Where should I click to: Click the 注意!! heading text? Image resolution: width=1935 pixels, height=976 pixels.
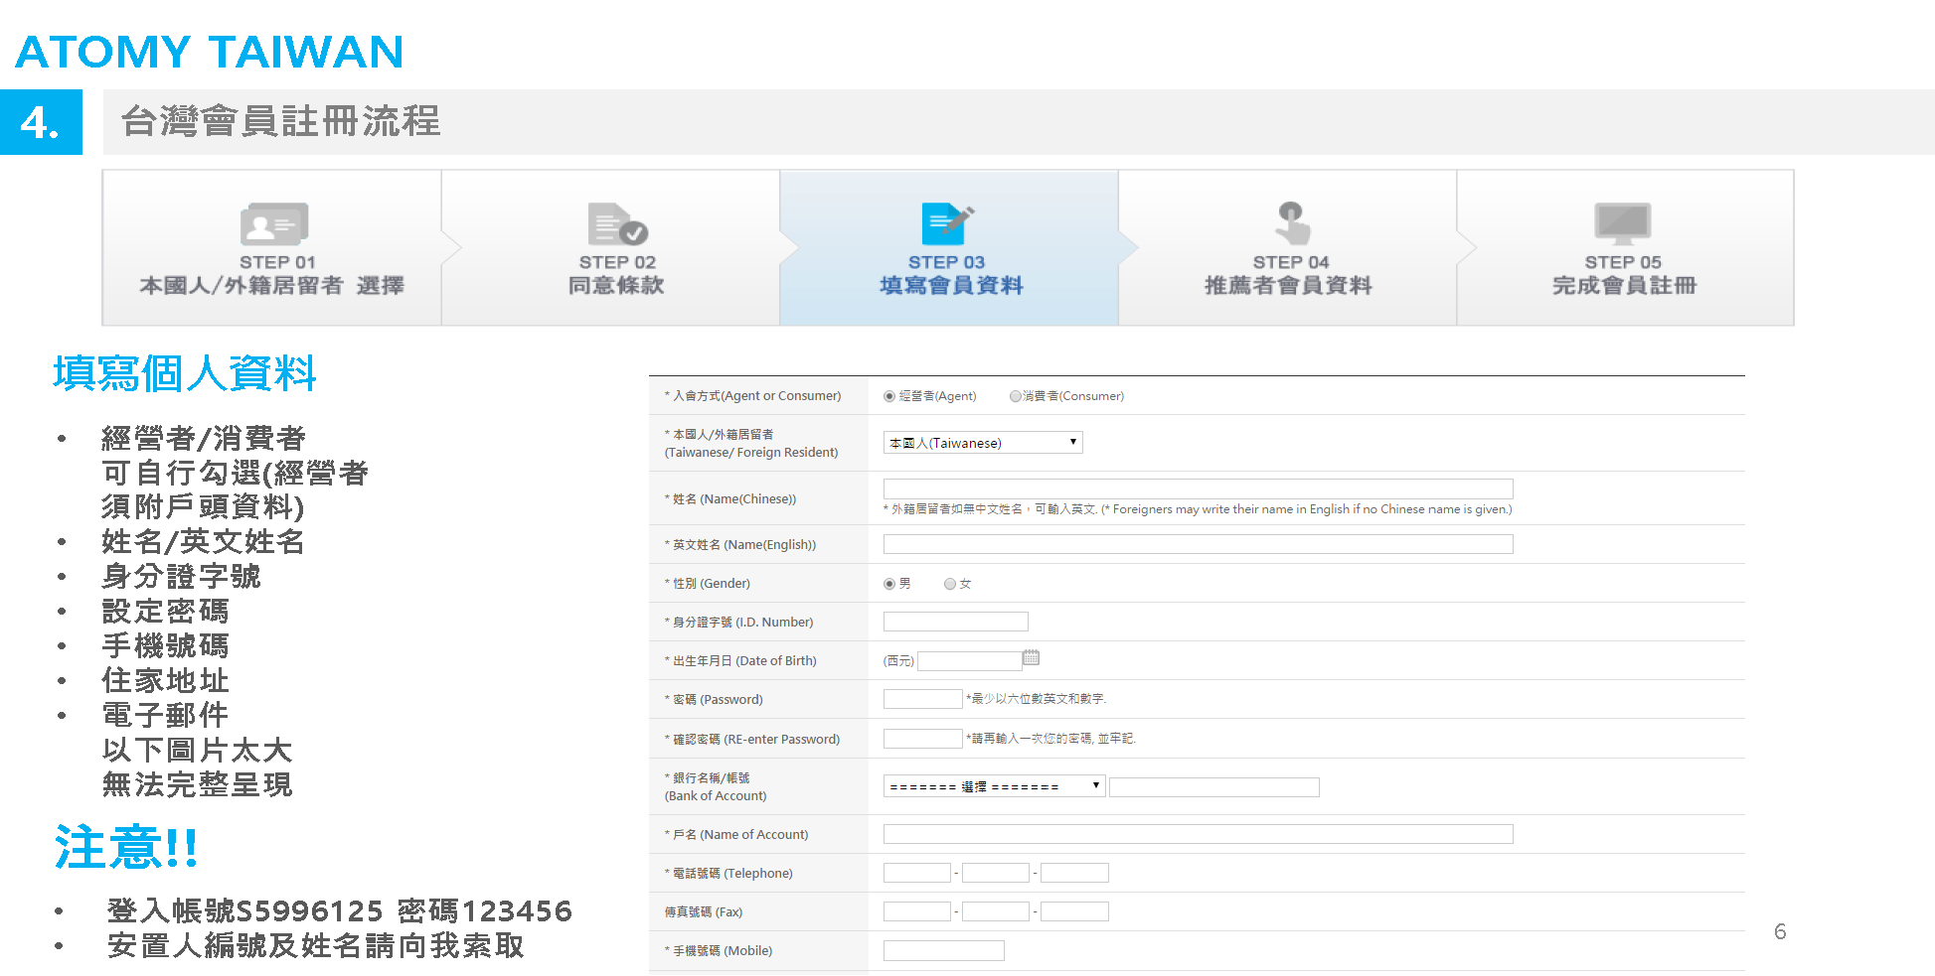126,847
